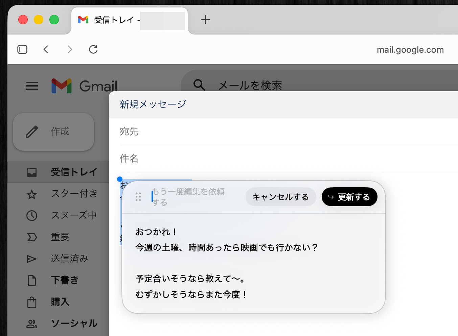Open the Gmail main menu hamburger icon

[32, 86]
